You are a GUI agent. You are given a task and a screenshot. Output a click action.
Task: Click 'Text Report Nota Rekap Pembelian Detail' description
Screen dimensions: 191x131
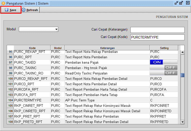[96, 79]
